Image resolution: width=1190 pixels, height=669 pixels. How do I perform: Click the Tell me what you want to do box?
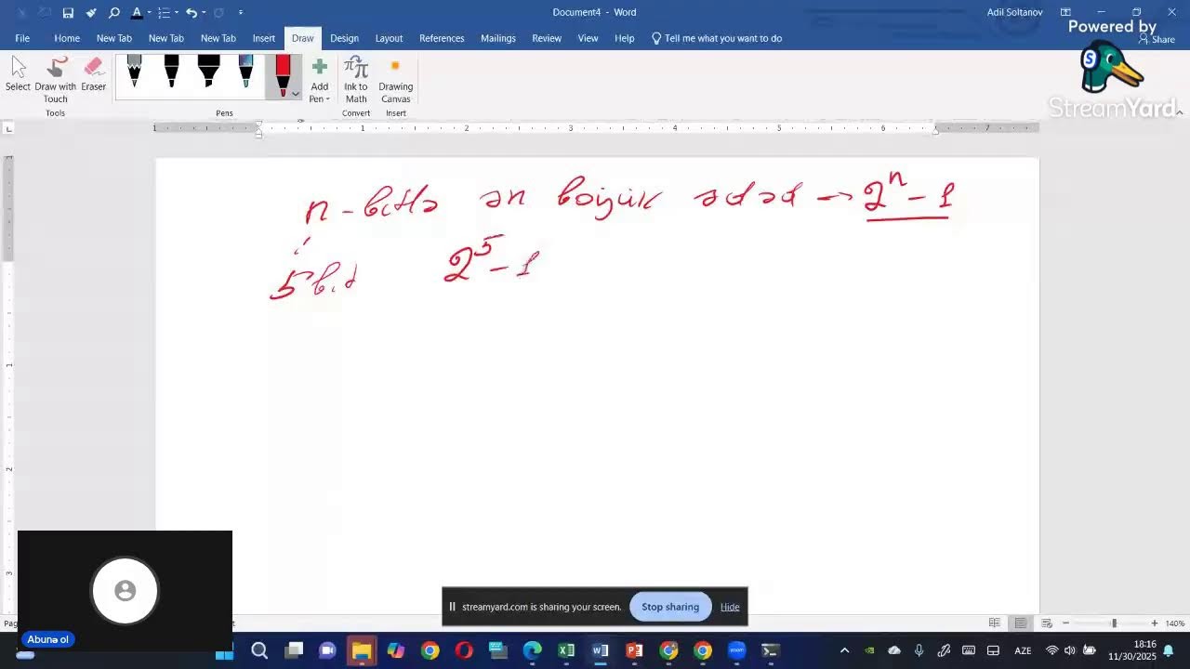[x=717, y=38]
